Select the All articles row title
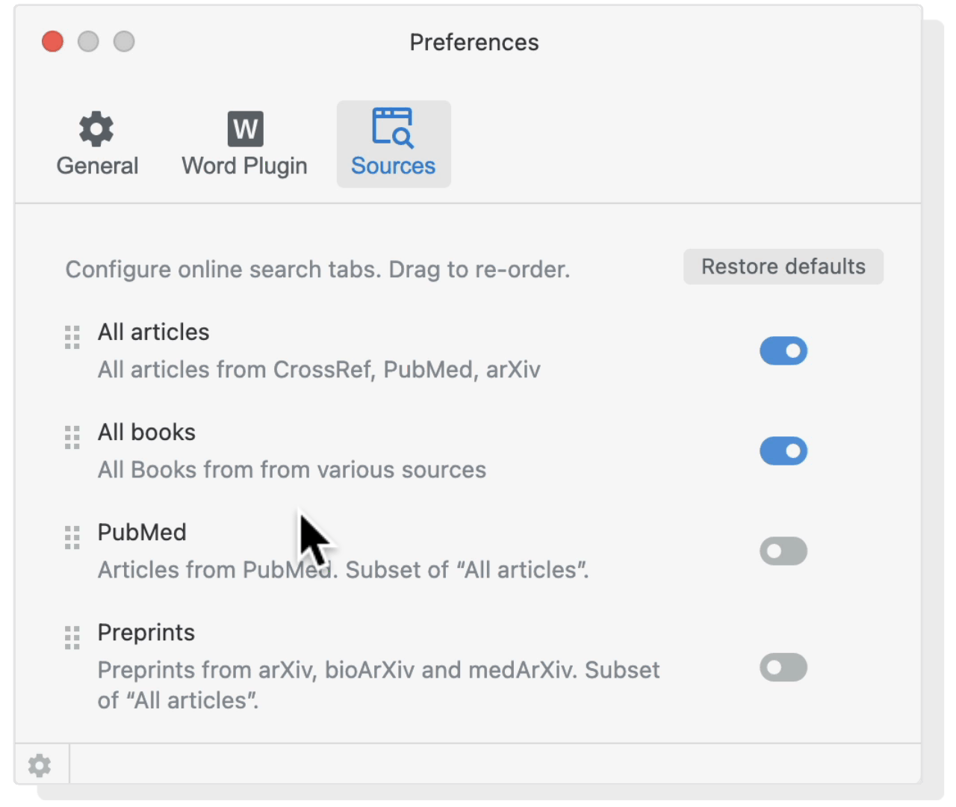The height and width of the screenshot is (807, 956). 152,332
